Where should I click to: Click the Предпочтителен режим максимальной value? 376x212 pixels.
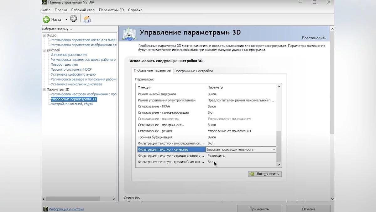tap(241, 101)
